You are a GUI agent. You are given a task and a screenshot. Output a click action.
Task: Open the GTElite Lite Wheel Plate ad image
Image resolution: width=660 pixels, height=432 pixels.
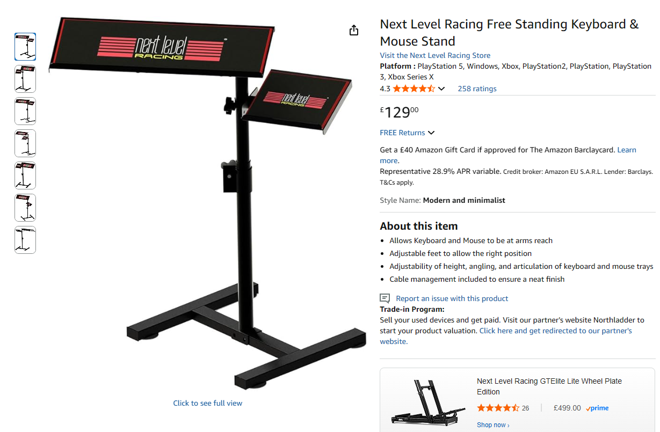coord(427,402)
